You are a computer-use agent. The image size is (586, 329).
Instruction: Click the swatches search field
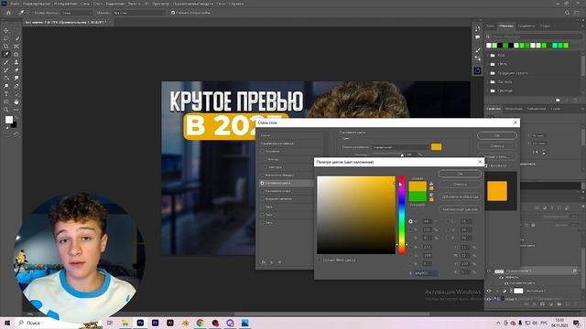(x=533, y=37)
